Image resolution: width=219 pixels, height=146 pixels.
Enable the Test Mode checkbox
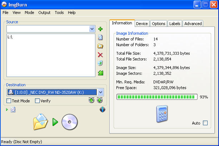click(9, 101)
